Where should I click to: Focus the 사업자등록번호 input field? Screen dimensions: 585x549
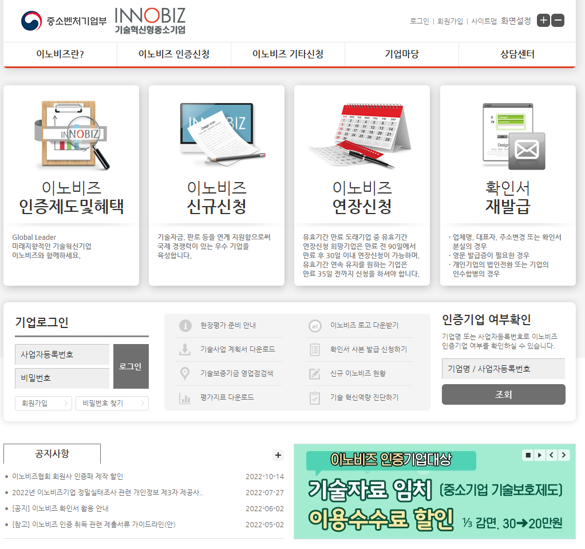62,354
